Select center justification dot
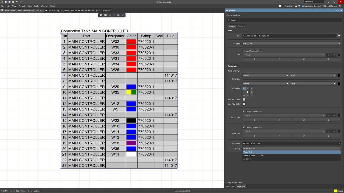344x193 pixels. 248,92
